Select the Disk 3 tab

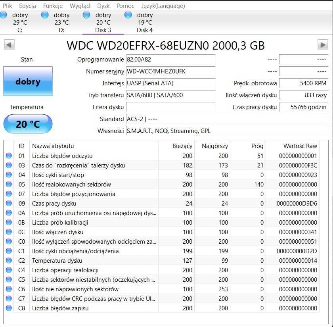pos(103,22)
